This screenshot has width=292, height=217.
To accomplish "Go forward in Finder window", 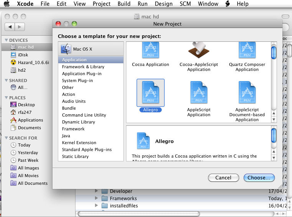I will 20,27.
